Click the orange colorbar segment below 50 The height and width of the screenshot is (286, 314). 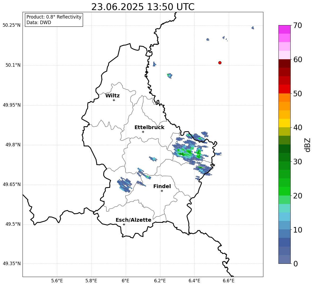(x=284, y=97)
